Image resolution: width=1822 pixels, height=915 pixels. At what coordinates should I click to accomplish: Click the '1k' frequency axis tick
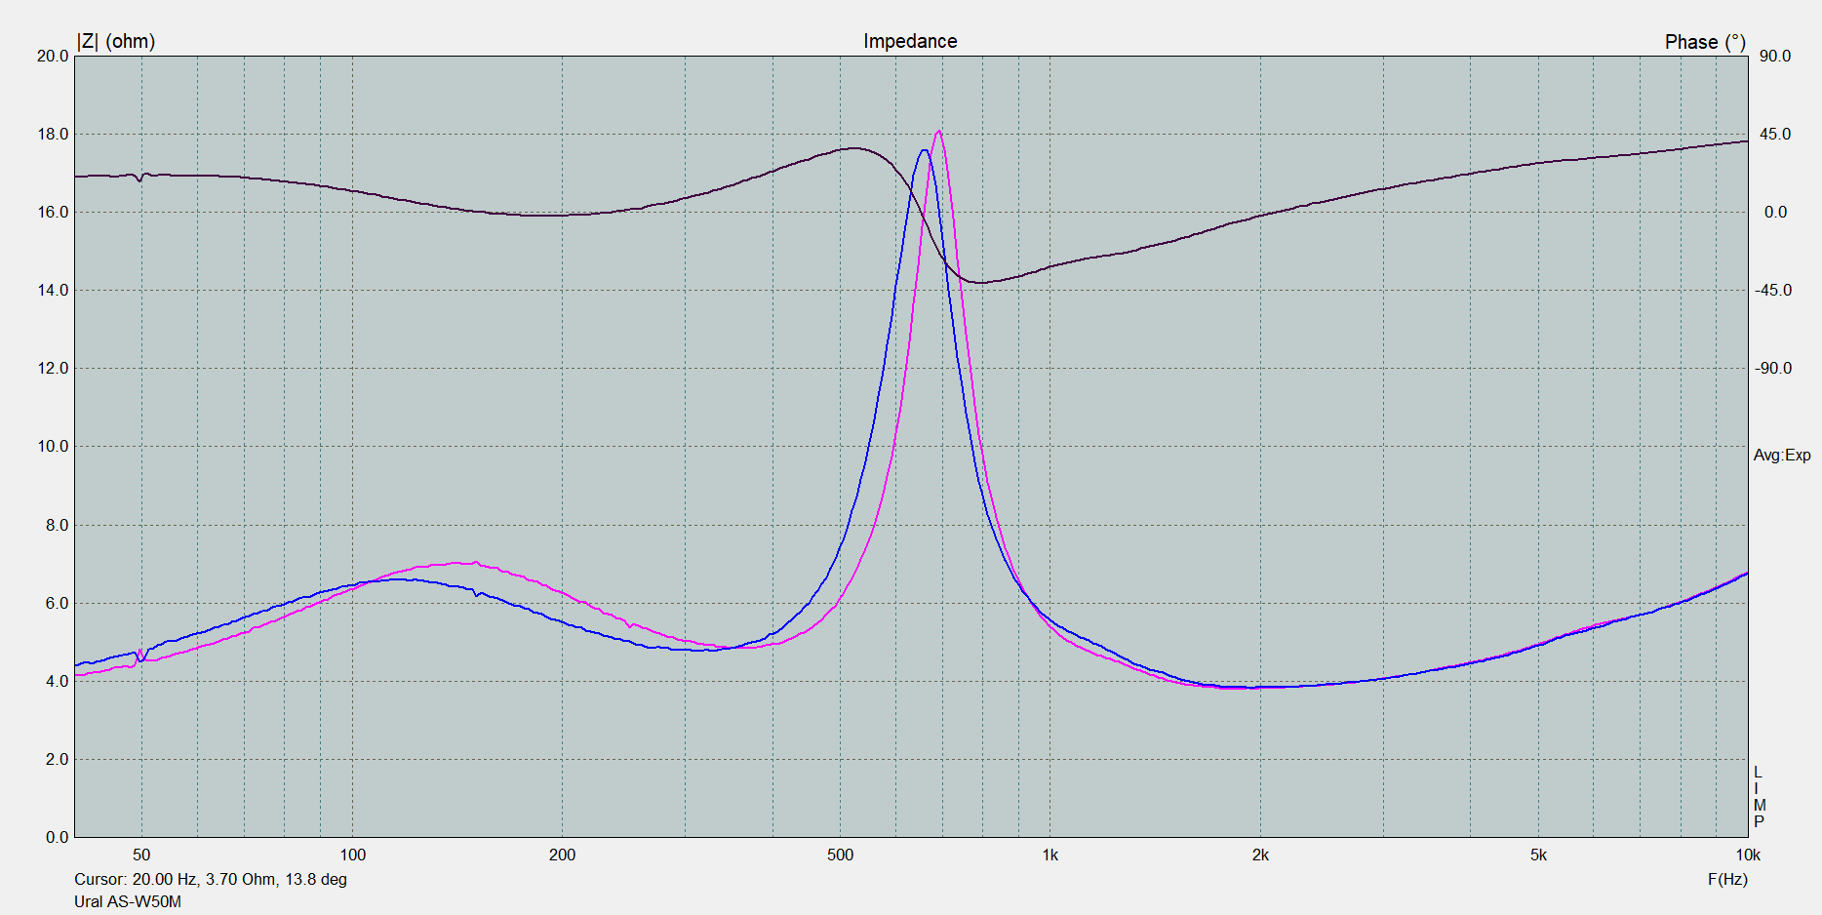1050,855
